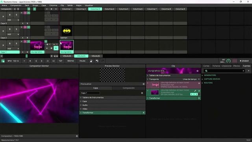Pause the Capa 1 clip
252x142 pixels.
coord(52,48)
